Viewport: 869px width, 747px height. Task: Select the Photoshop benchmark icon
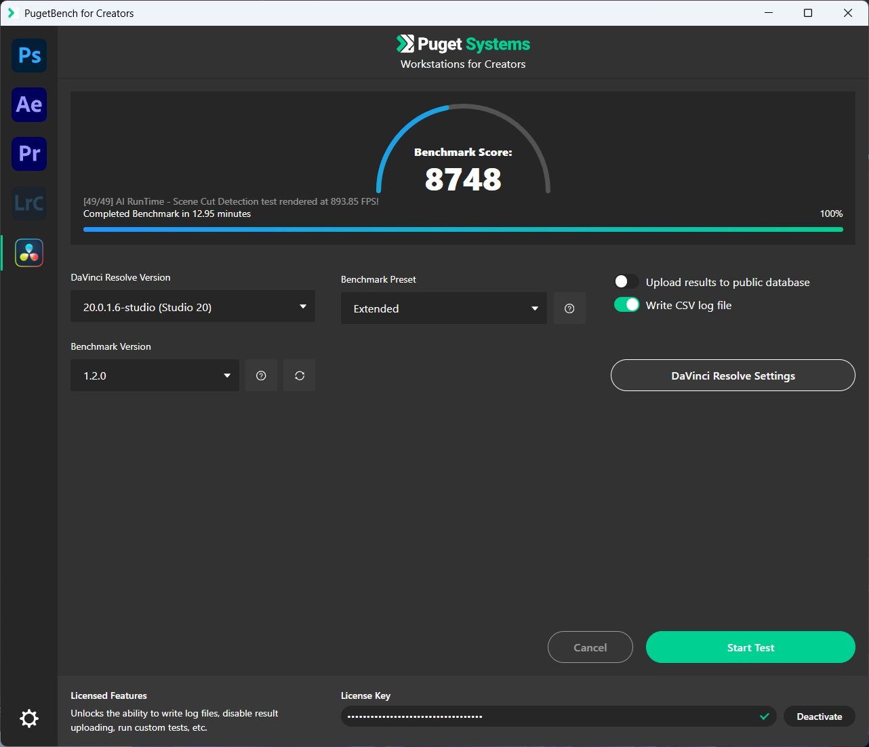click(29, 56)
